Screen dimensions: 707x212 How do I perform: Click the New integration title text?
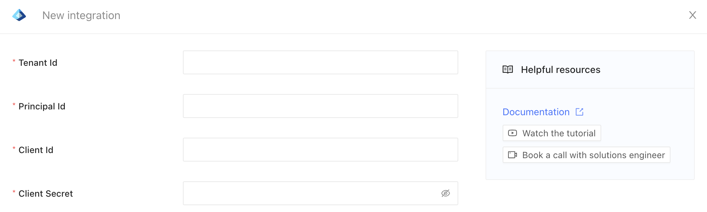pyautogui.click(x=81, y=15)
